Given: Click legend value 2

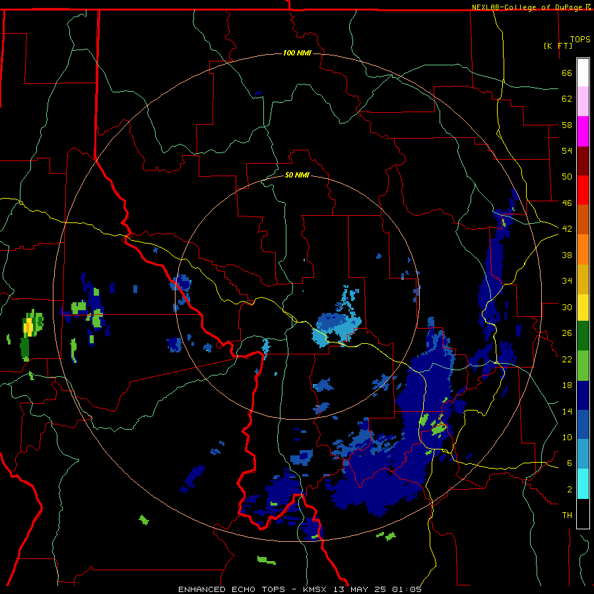Looking at the screenshot, I should 569,489.
